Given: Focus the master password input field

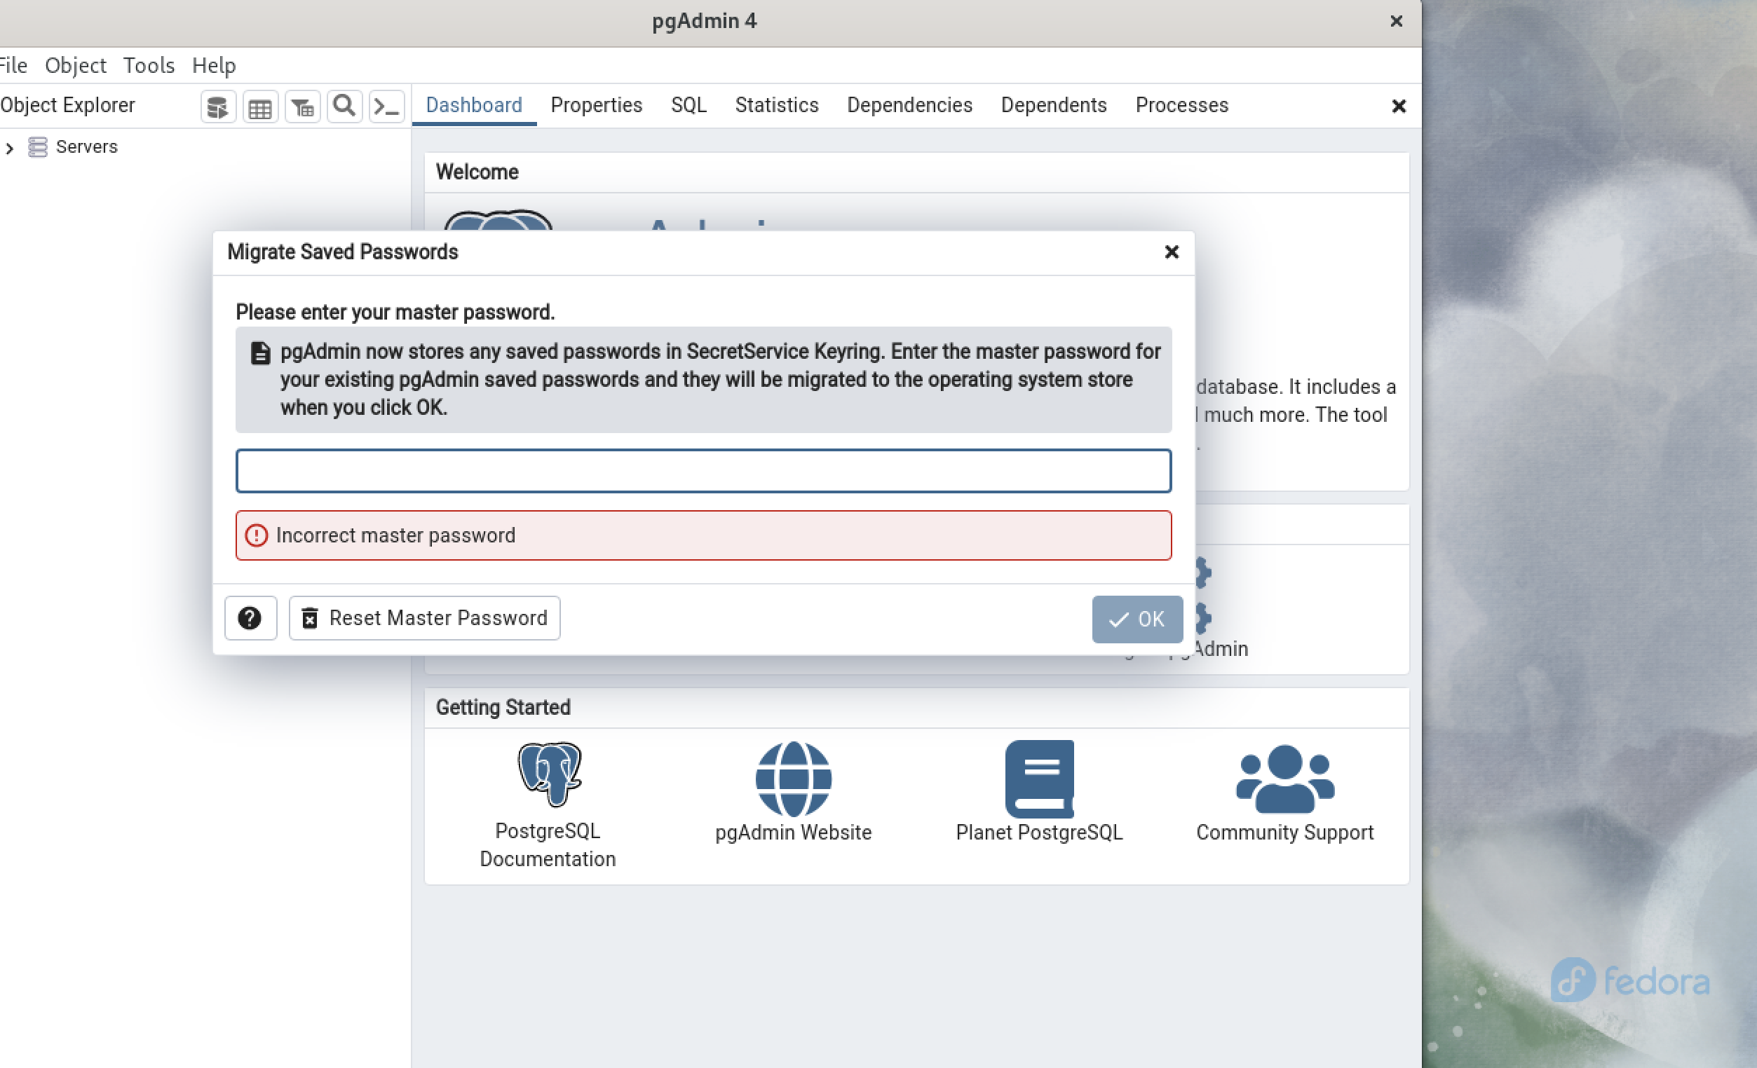Looking at the screenshot, I should point(703,470).
